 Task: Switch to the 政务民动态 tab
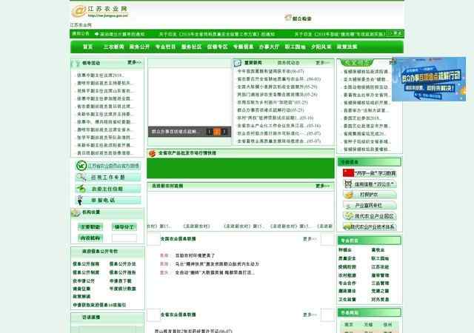pos(288,63)
